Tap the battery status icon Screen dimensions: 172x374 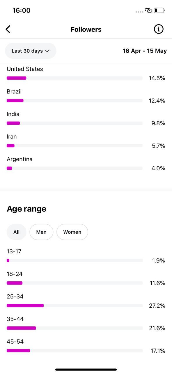[x=159, y=11]
